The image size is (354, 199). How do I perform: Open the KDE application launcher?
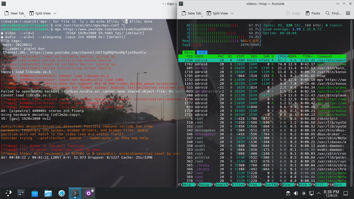click(9, 193)
